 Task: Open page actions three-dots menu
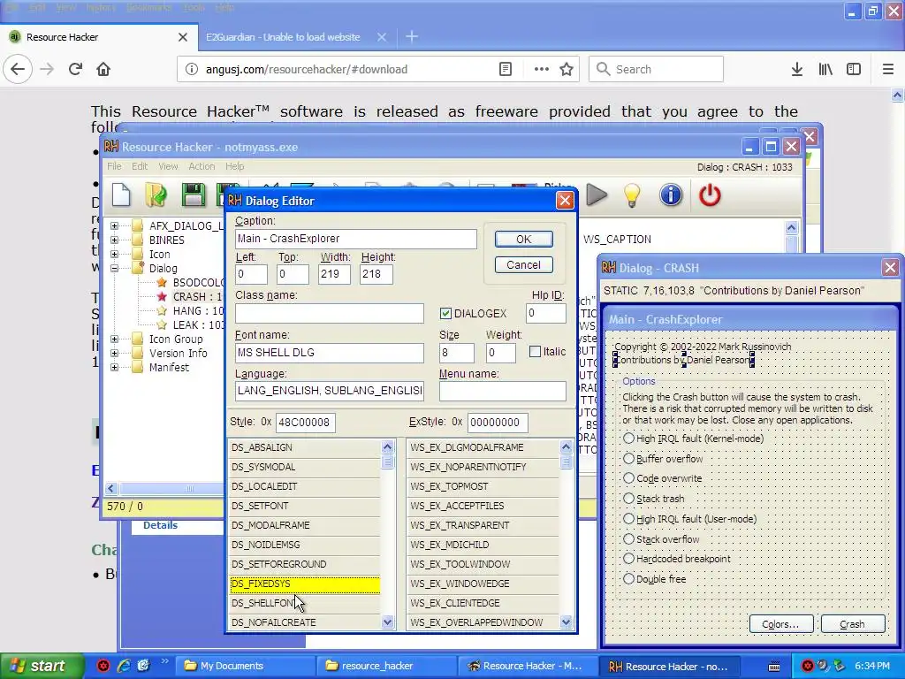542,69
